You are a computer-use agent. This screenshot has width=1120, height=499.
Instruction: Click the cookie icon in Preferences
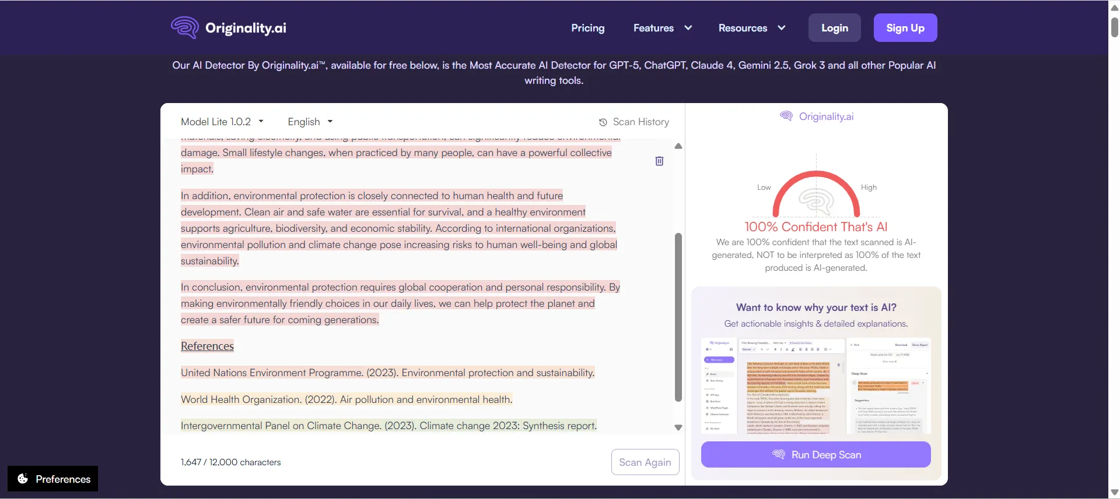23,479
